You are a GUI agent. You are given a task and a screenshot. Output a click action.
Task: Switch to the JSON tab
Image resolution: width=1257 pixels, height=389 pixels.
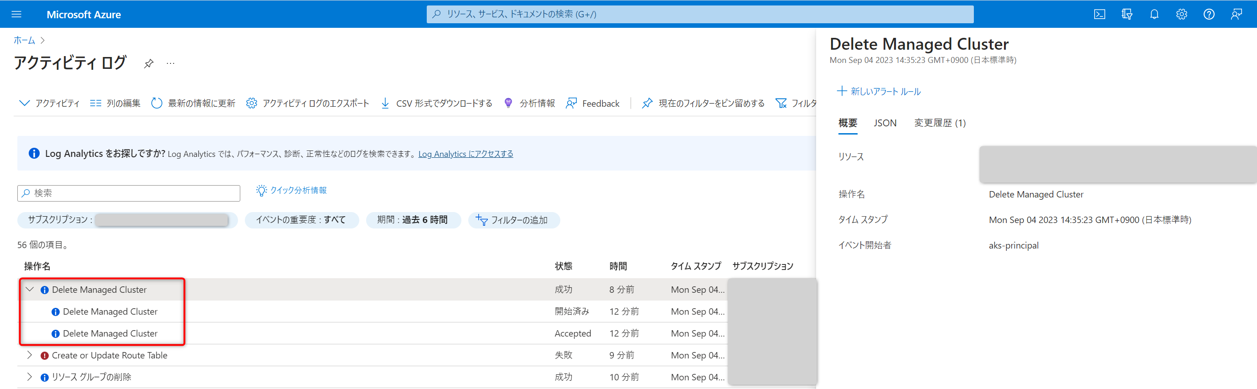[885, 123]
